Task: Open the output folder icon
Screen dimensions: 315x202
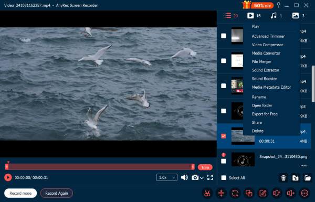Action: tap(307, 178)
